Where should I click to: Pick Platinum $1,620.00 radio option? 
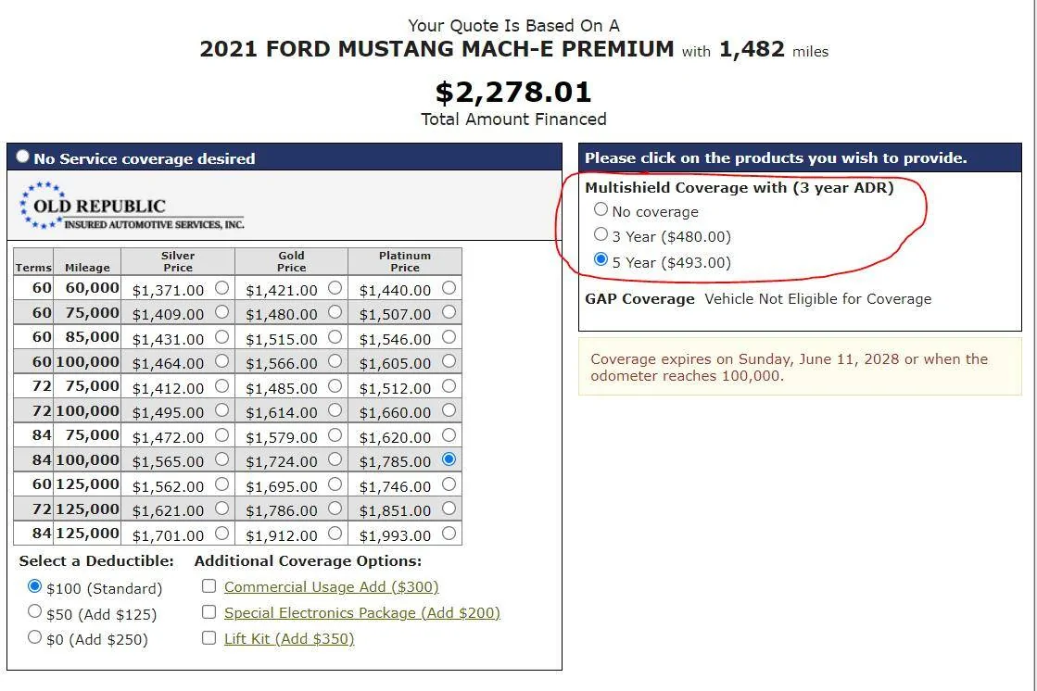click(449, 434)
